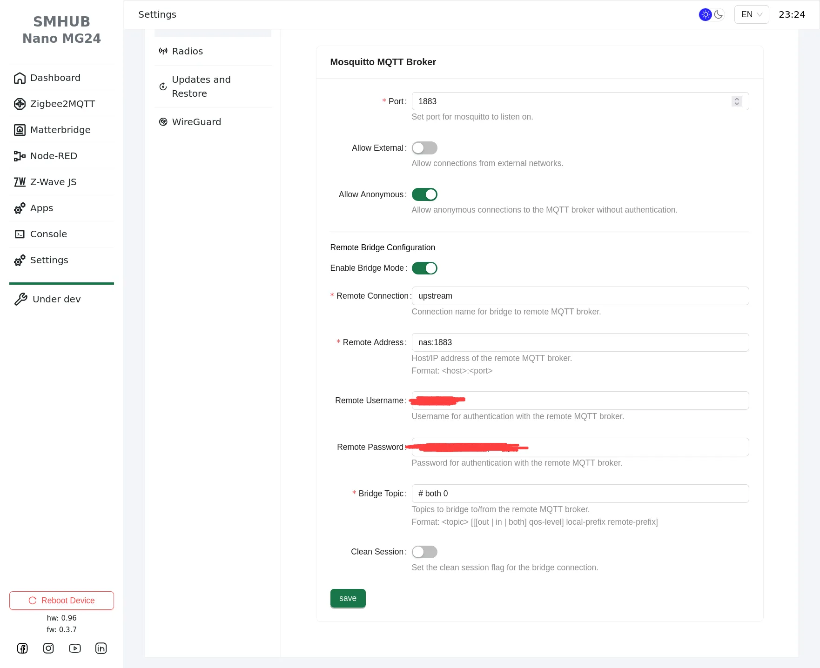The width and height of the screenshot is (820, 668).
Task: Select Node-RED in the sidebar
Action: click(54, 156)
